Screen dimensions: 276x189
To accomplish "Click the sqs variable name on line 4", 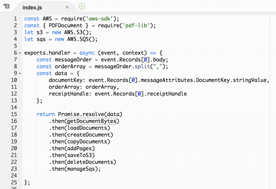I will click(41, 39).
